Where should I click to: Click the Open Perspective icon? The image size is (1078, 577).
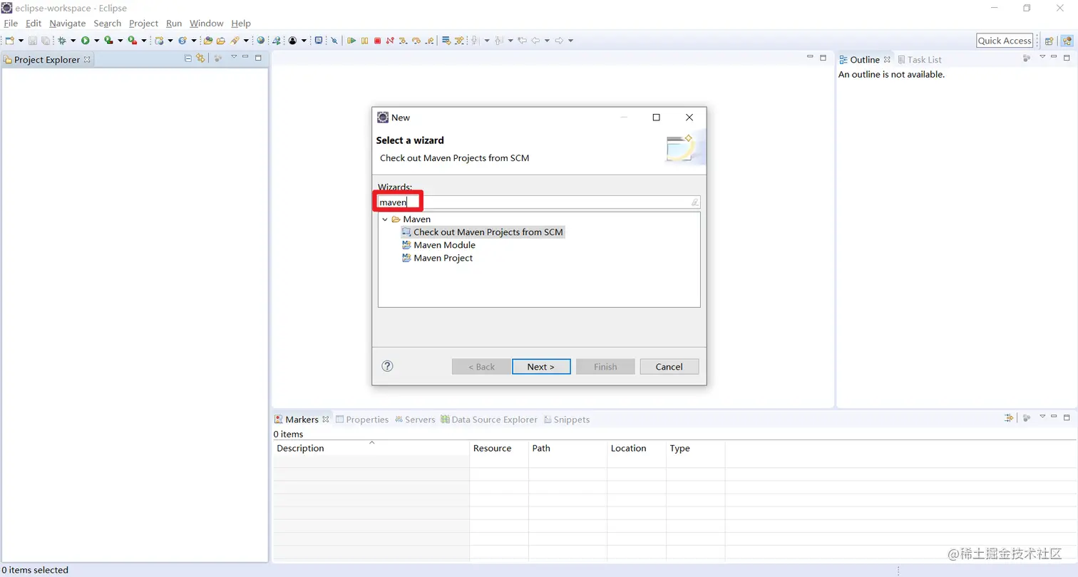1049,41
